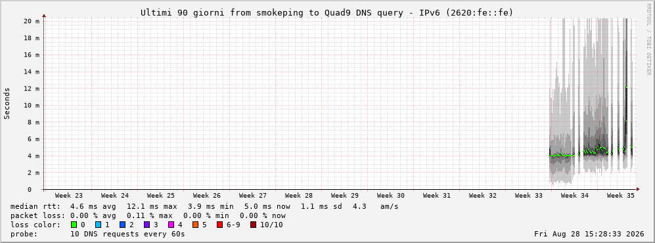
Task: Click the Week 35 axis label
Action: (620, 196)
